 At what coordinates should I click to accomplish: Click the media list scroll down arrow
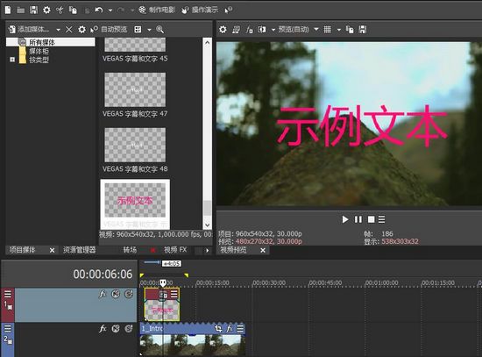pyautogui.click(x=208, y=225)
